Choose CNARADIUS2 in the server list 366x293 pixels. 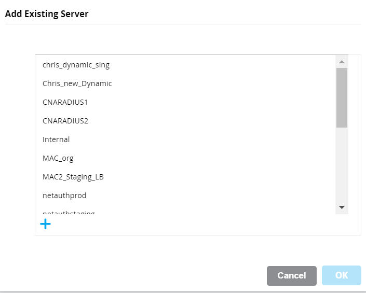(x=65, y=121)
